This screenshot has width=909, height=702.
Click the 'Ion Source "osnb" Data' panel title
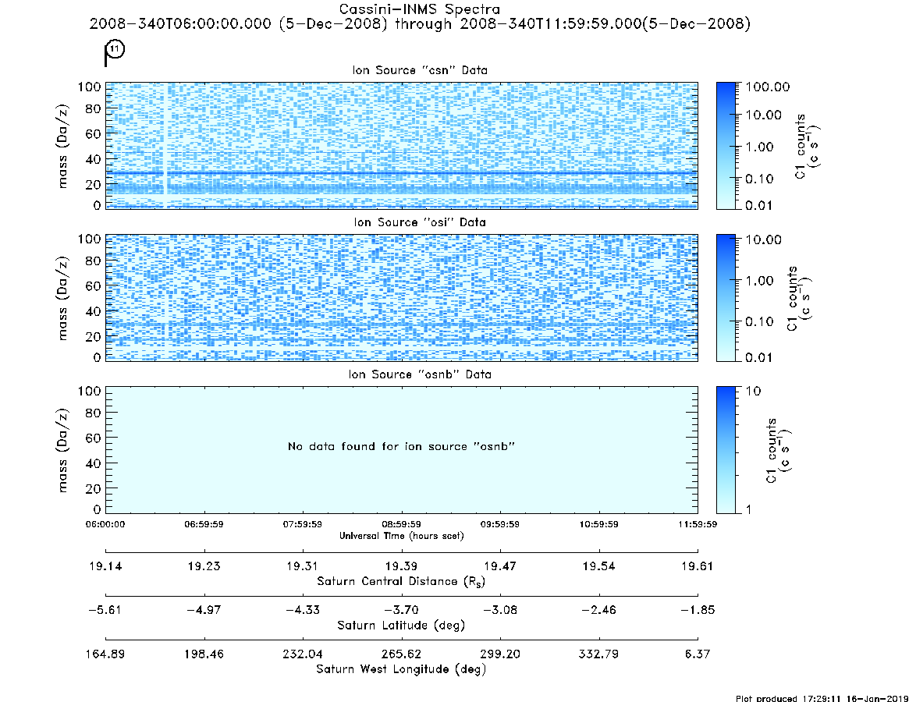[420, 374]
